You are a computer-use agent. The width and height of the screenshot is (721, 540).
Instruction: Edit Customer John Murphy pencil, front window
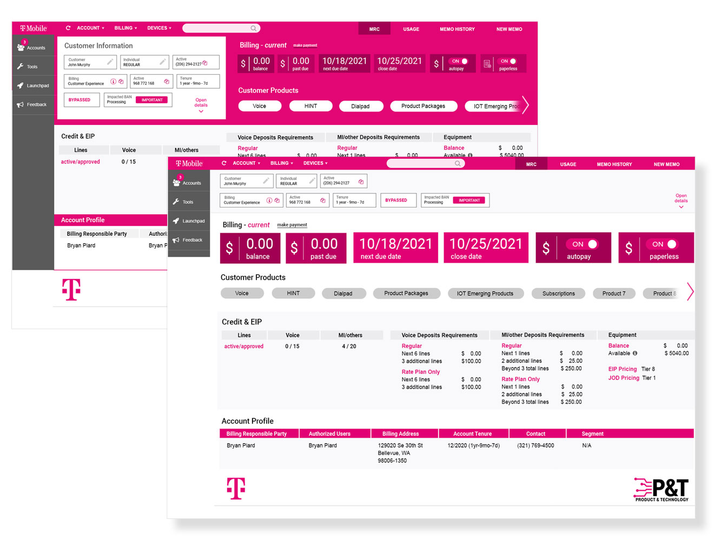tap(266, 181)
